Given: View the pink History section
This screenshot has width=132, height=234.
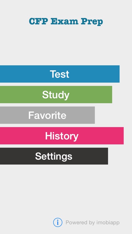Looking at the screenshot, I should tap(62, 136).
